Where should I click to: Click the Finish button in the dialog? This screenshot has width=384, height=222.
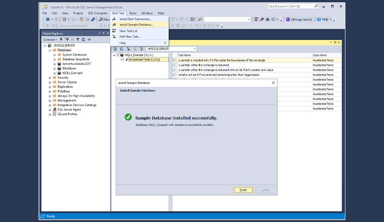(243, 190)
